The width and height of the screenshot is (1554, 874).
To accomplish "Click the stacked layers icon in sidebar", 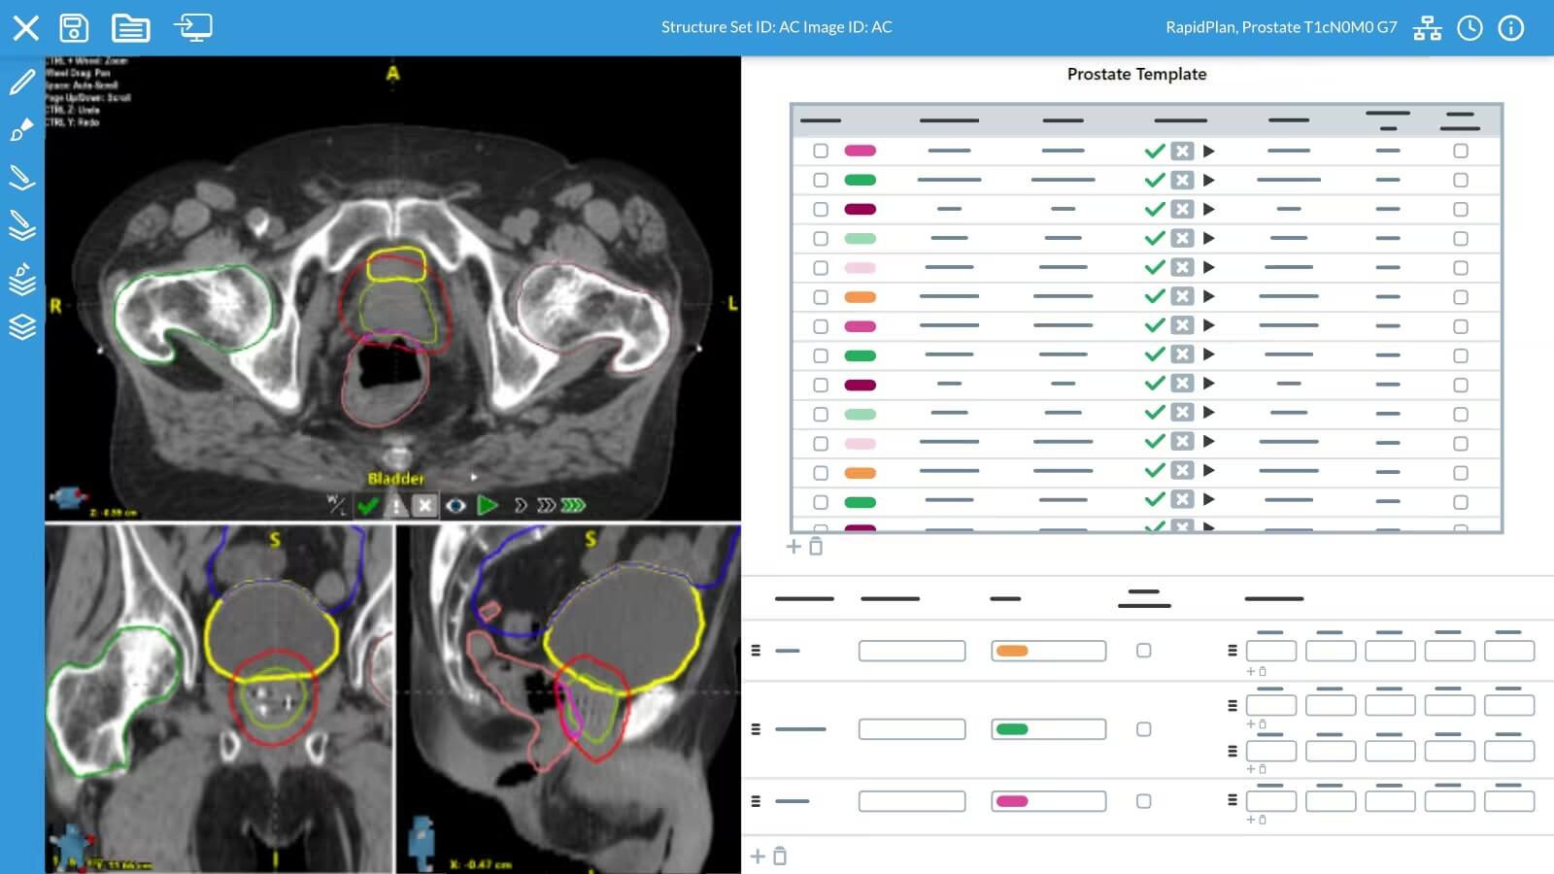I will [x=21, y=327].
